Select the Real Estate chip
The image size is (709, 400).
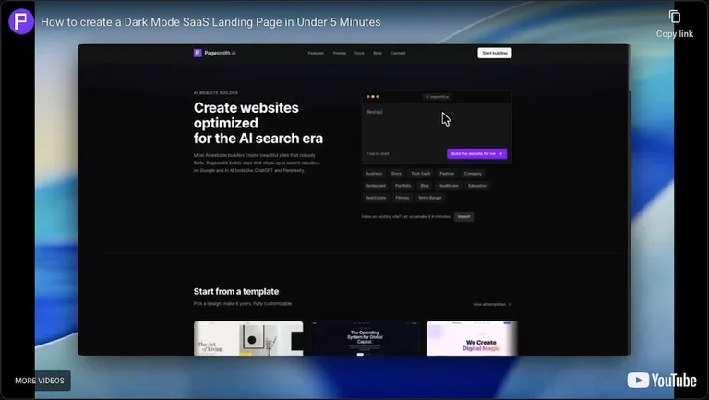point(376,198)
